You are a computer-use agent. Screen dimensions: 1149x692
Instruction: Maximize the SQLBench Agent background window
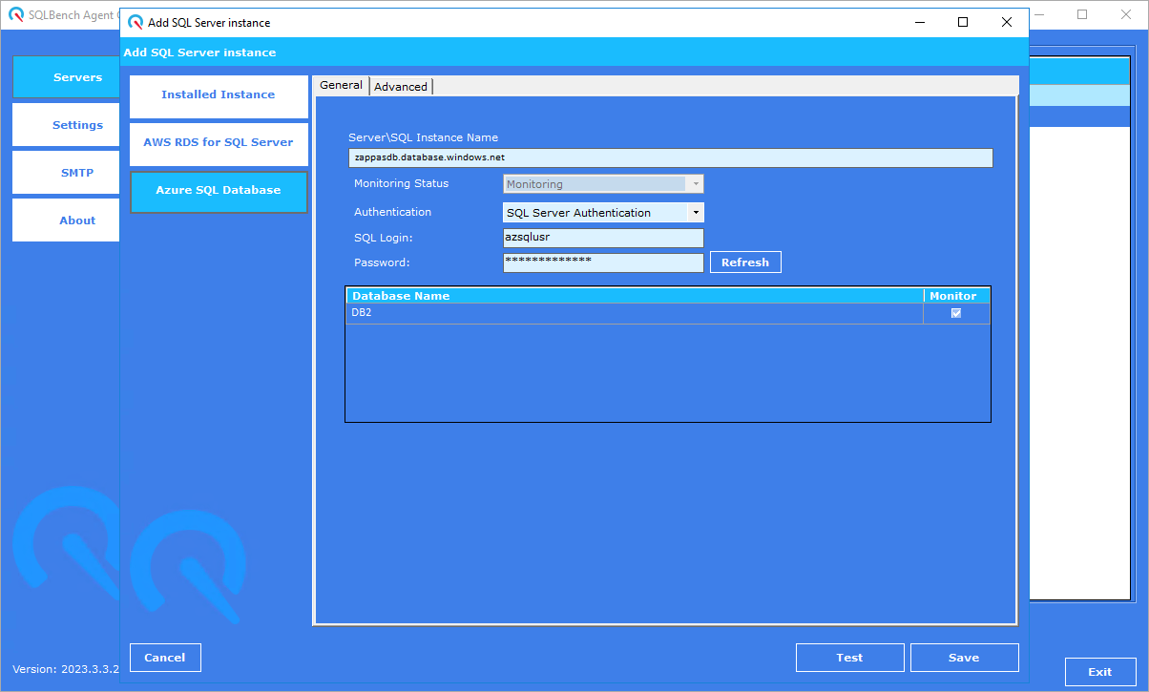point(1082,15)
